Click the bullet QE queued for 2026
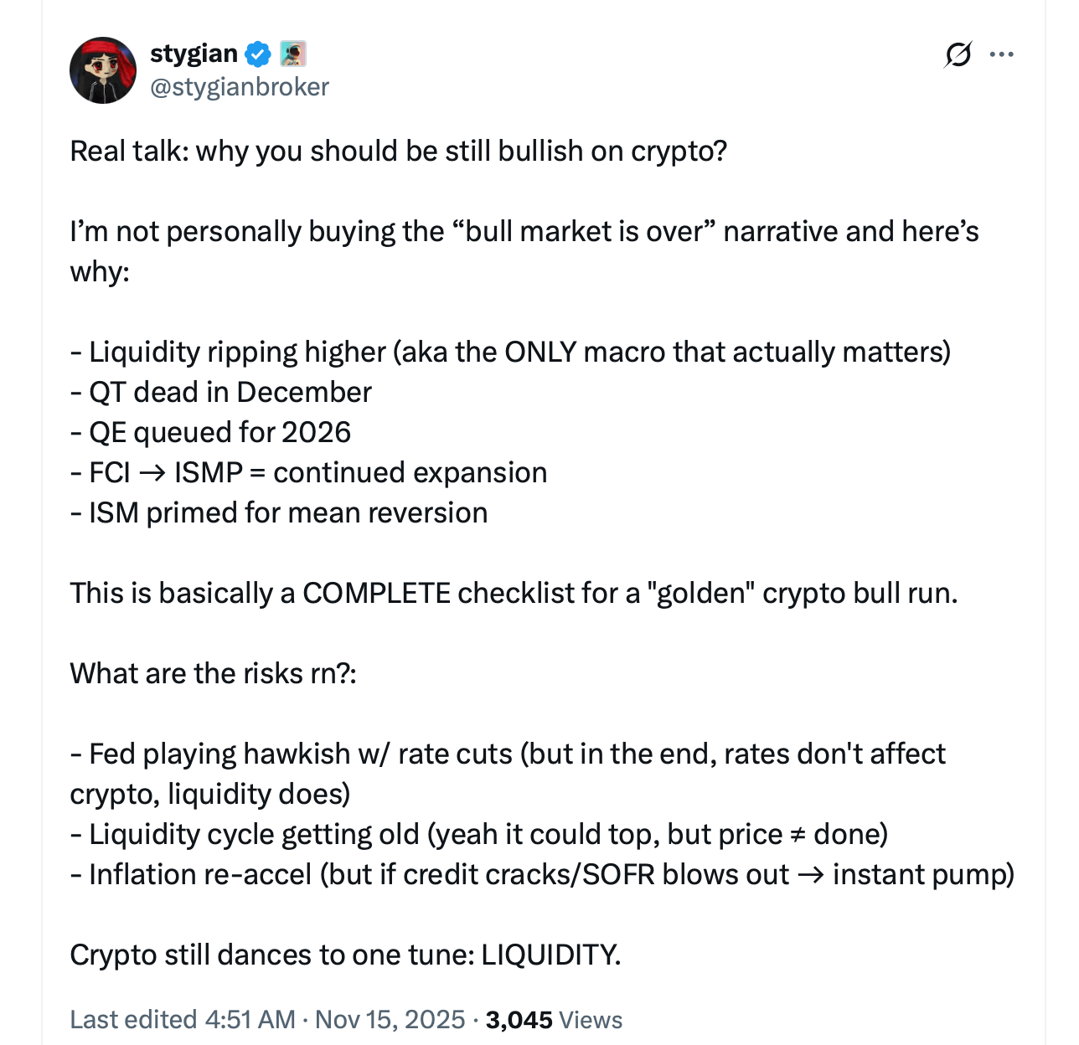 [x=211, y=432]
